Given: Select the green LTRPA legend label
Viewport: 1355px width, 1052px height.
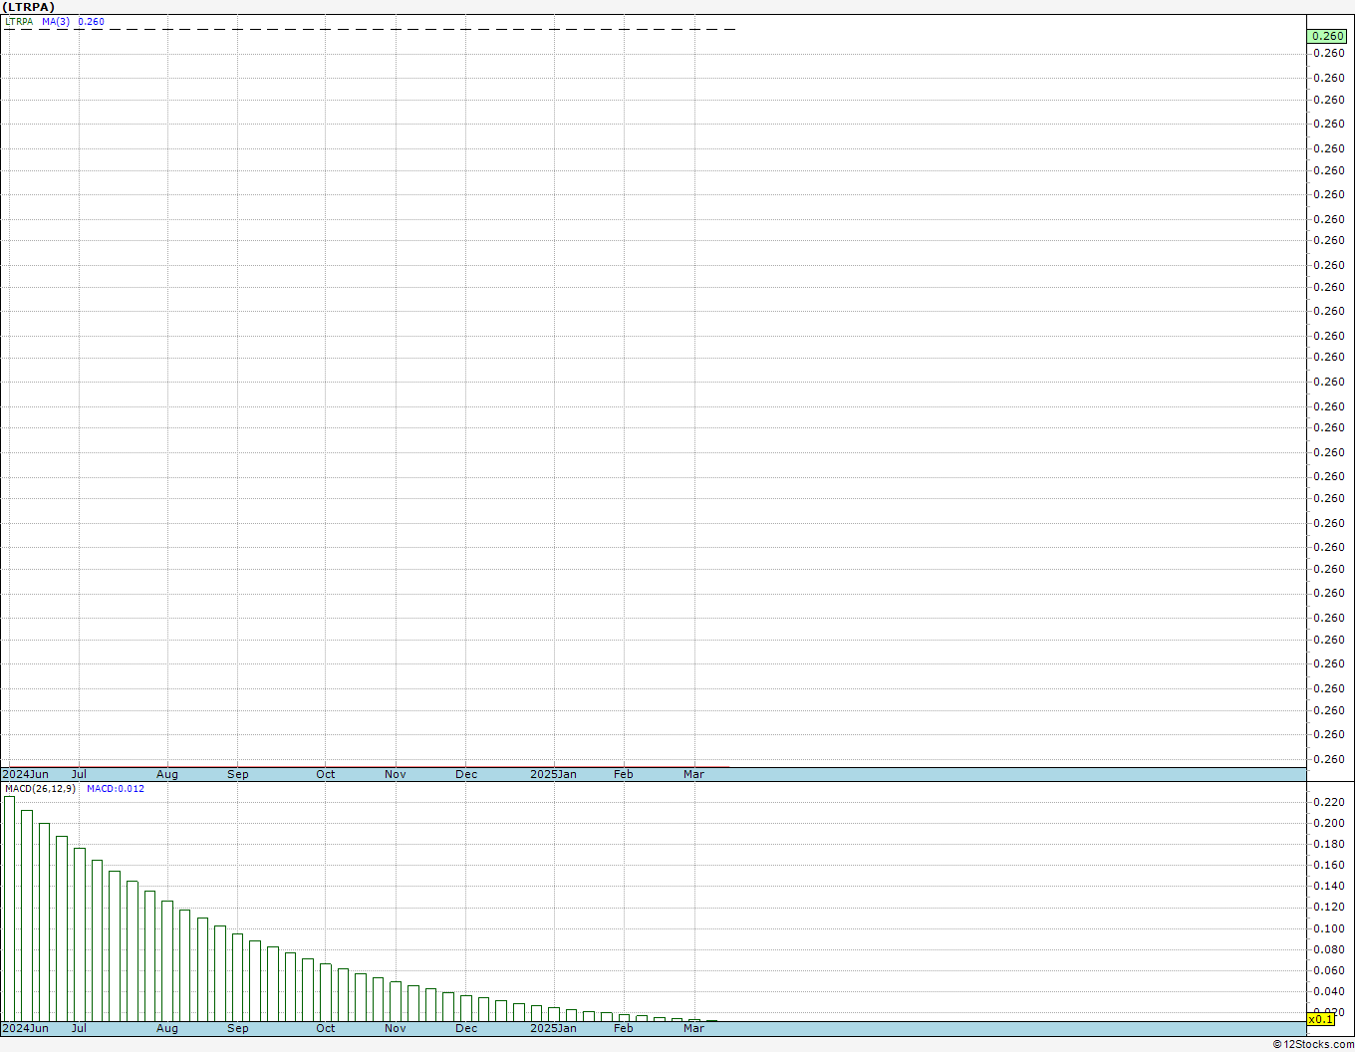Looking at the screenshot, I should [19, 22].
